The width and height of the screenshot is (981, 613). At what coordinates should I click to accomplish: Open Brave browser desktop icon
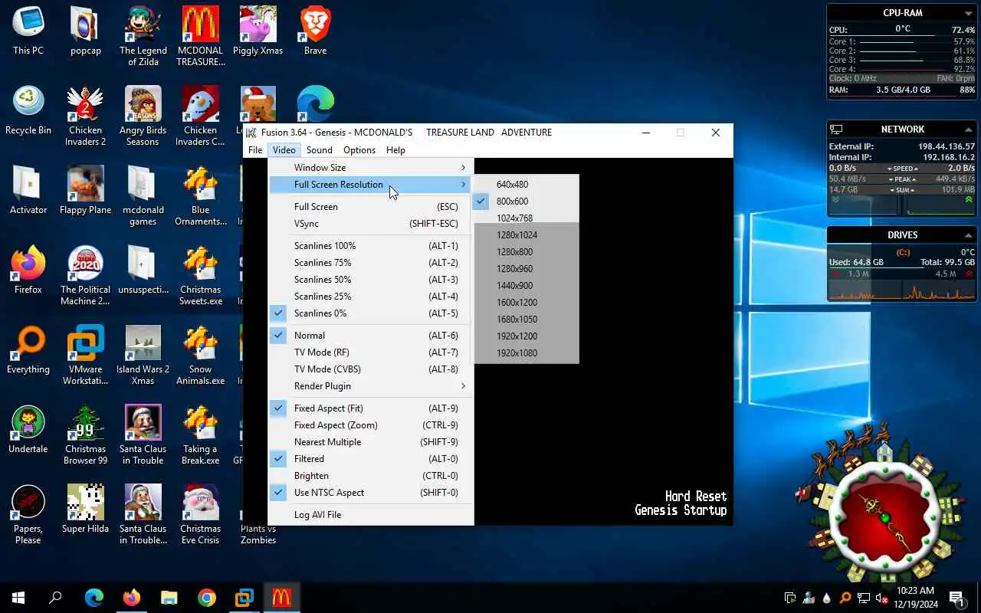coord(315,31)
